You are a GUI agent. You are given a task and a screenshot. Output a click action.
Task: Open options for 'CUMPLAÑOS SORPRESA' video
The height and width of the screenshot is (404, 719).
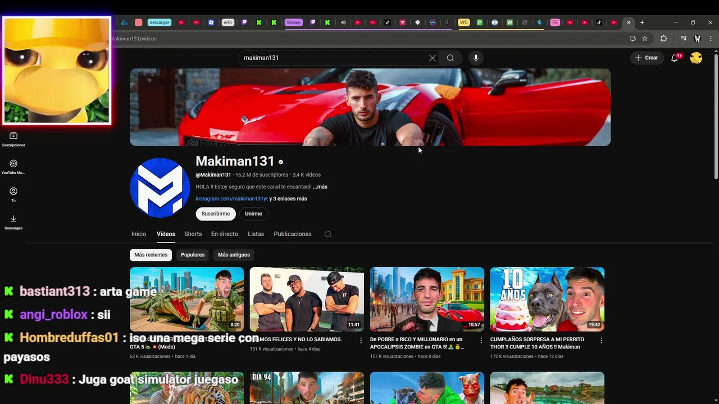(x=601, y=341)
